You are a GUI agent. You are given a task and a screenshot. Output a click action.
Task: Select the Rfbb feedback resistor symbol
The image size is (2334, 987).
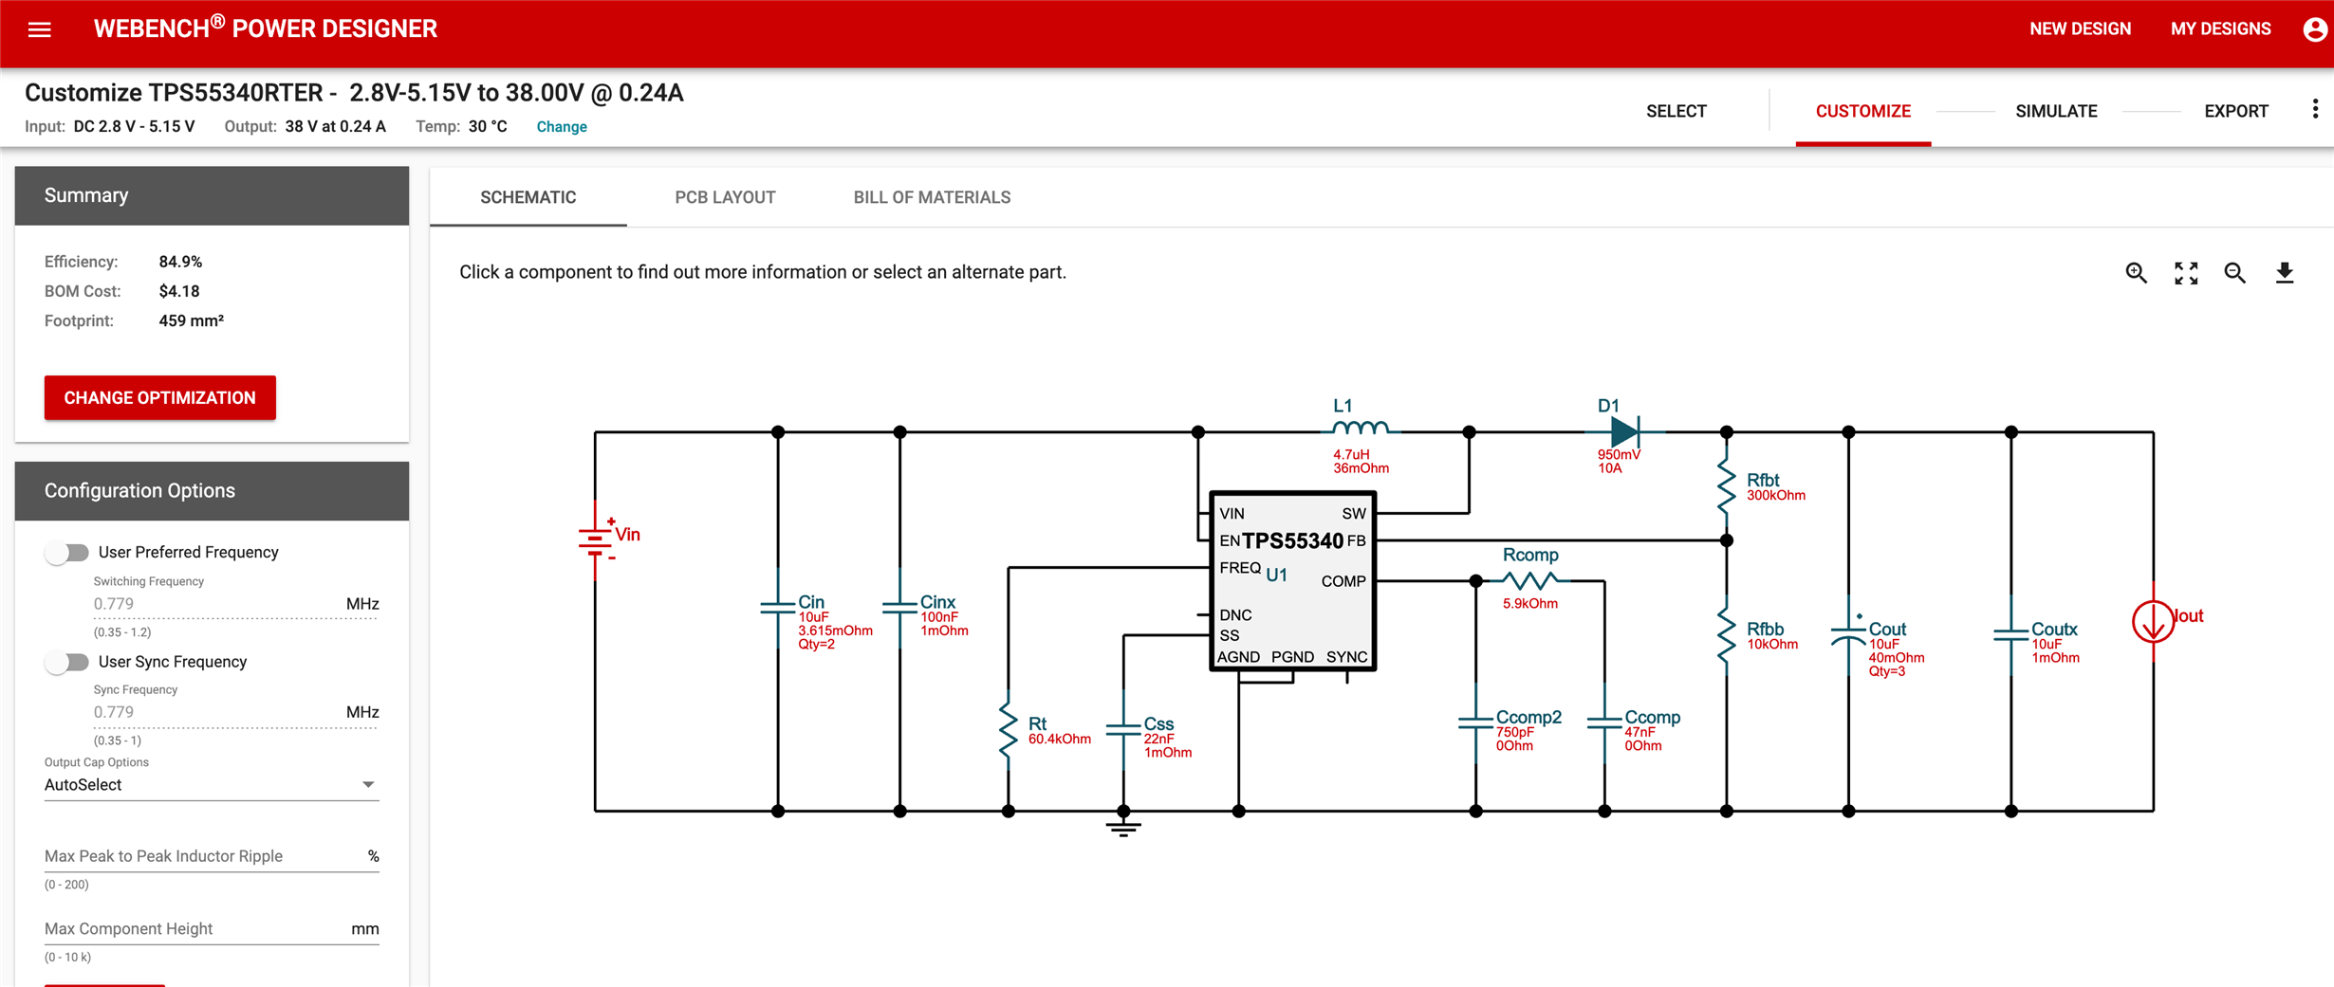pyautogui.click(x=1727, y=633)
